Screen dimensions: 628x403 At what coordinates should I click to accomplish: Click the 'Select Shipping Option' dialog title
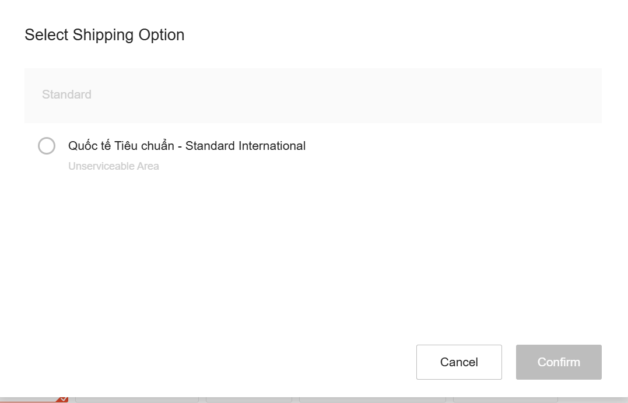(104, 35)
